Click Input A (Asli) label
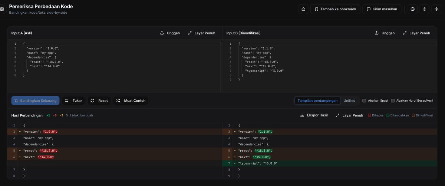Screen dimensions: 445x186 22,33
